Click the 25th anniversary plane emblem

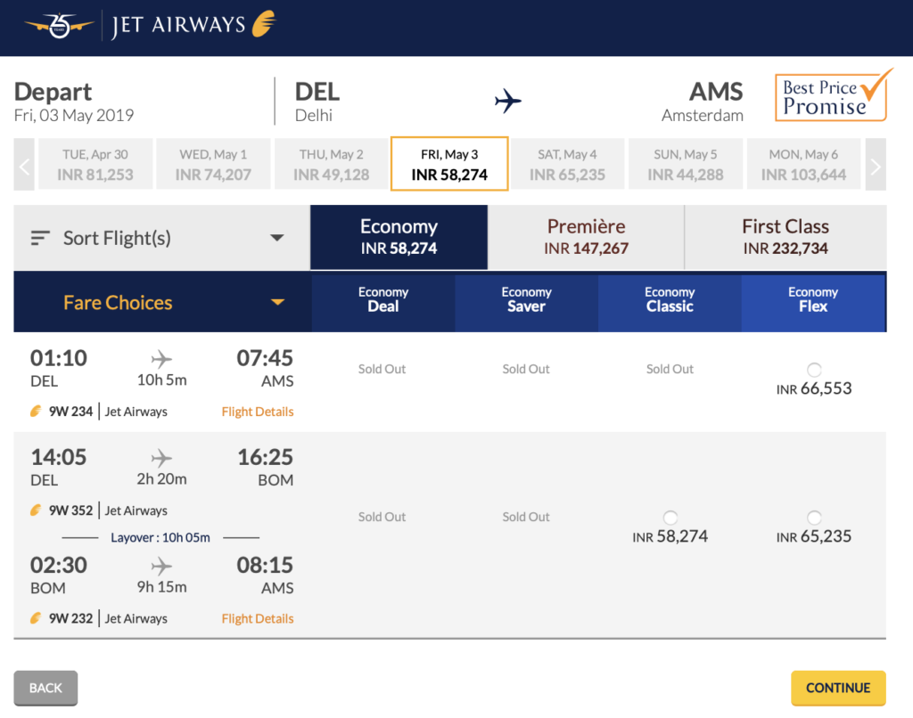(x=58, y=25)
